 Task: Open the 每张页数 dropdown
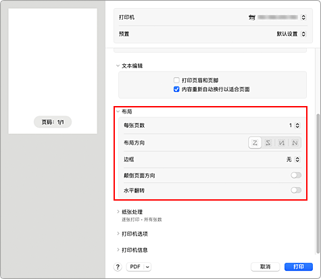(297, 126)
